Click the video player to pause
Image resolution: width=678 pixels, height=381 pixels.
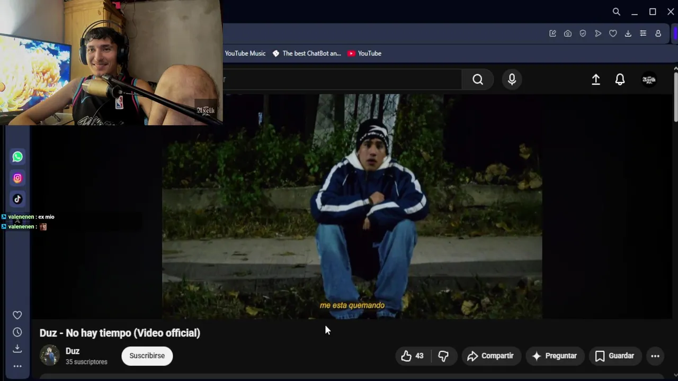point(352,206)
